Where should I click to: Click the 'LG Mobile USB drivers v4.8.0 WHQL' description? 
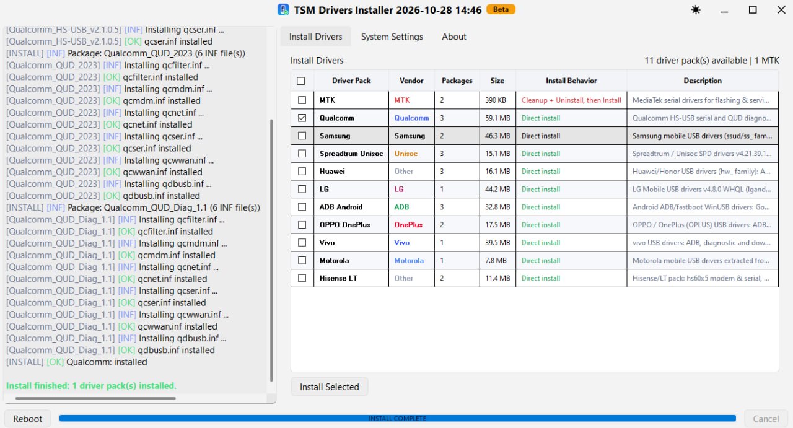click(701, 189)
